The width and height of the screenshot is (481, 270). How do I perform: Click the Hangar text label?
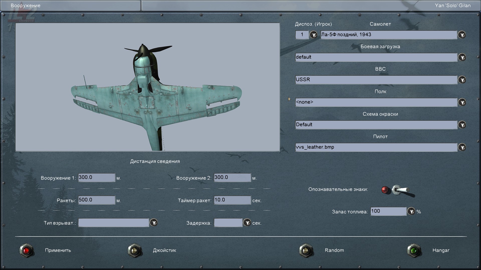[x=441, y=250]
